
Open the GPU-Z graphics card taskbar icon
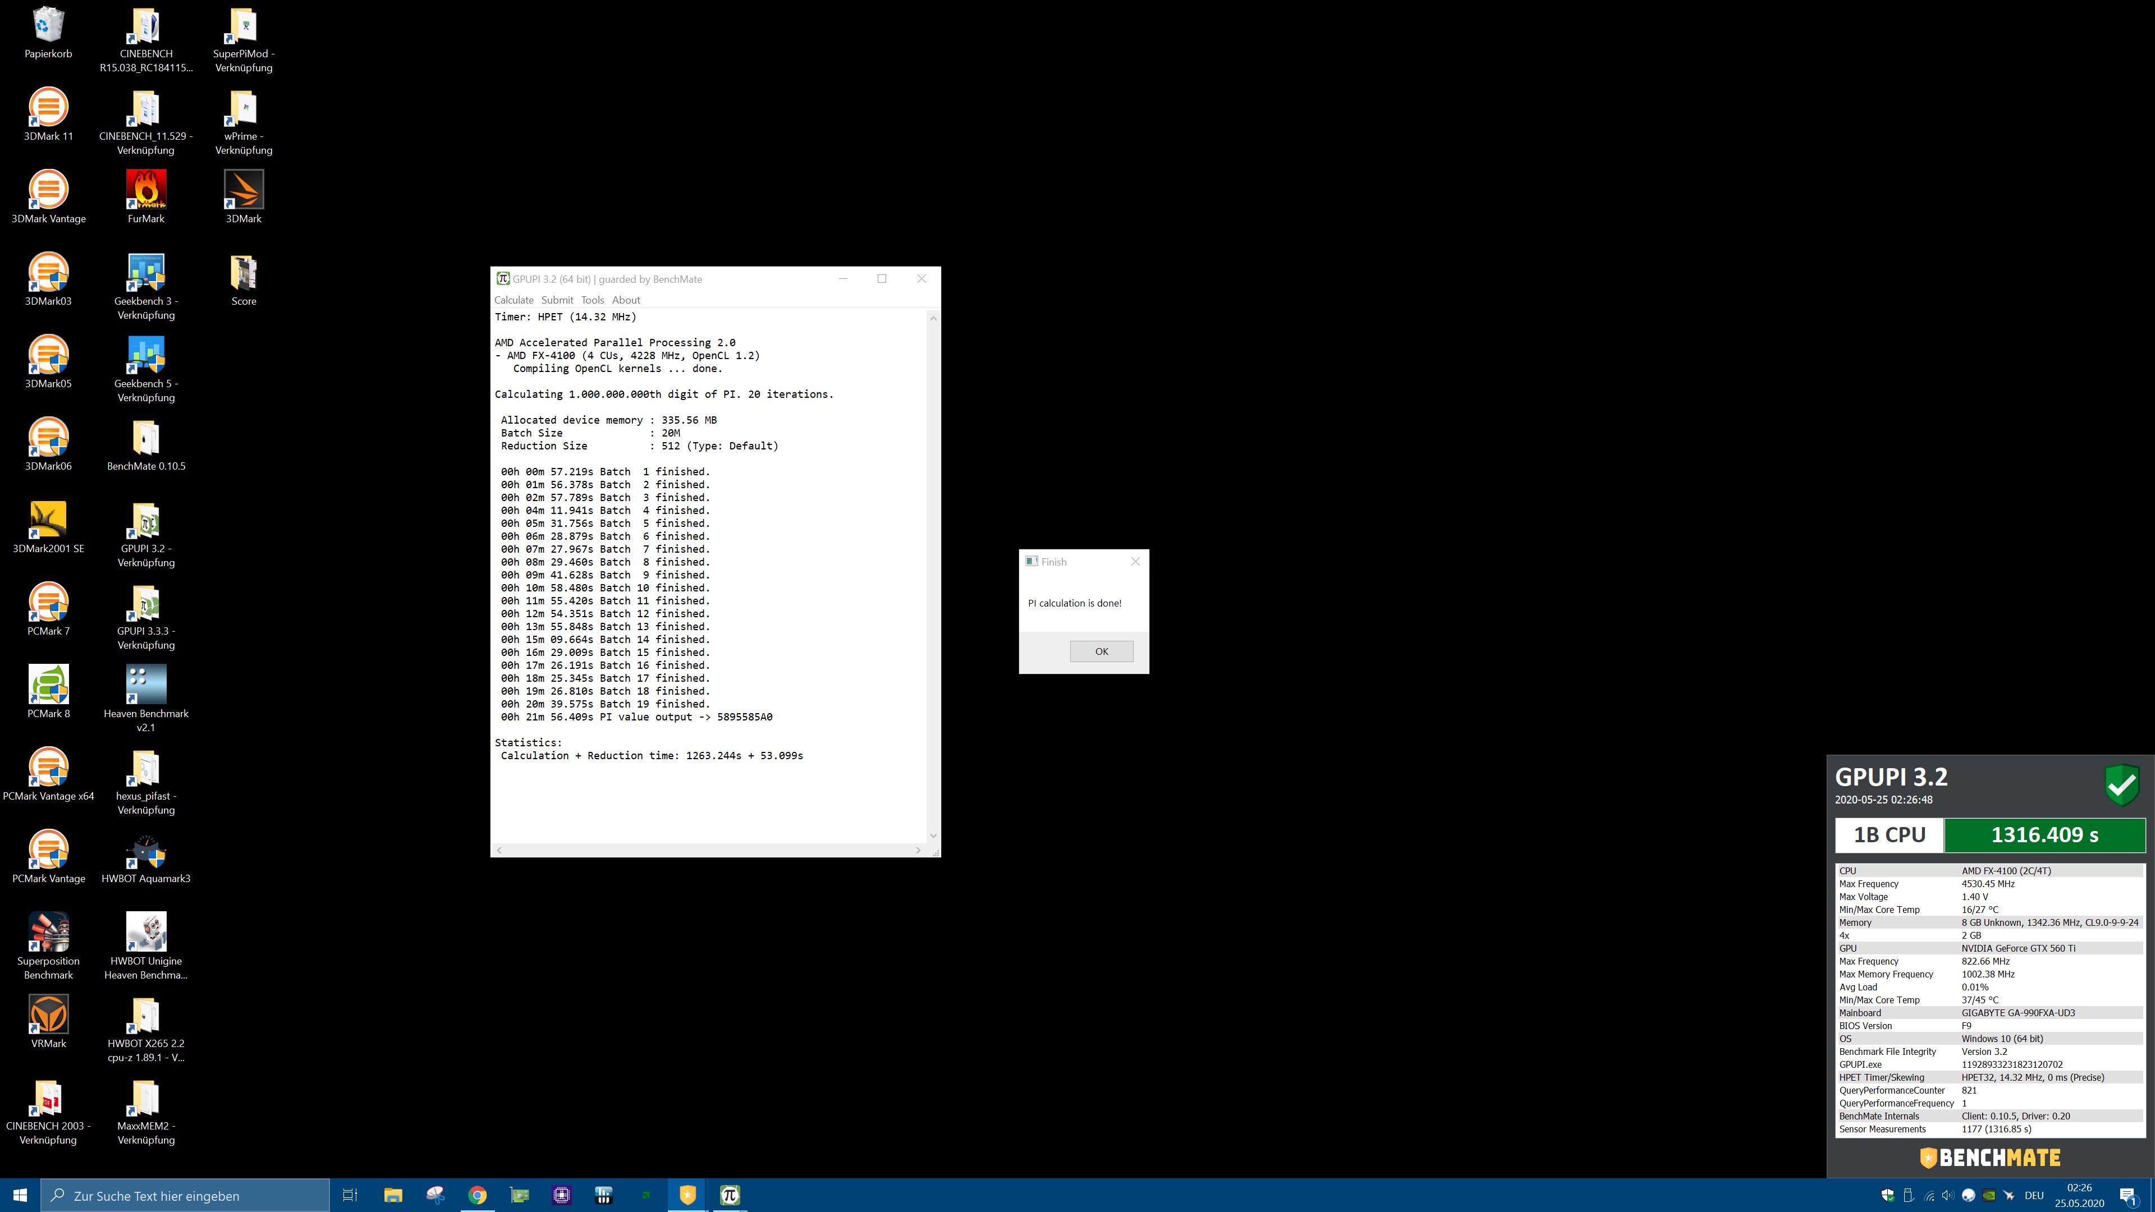[520, 1195]
